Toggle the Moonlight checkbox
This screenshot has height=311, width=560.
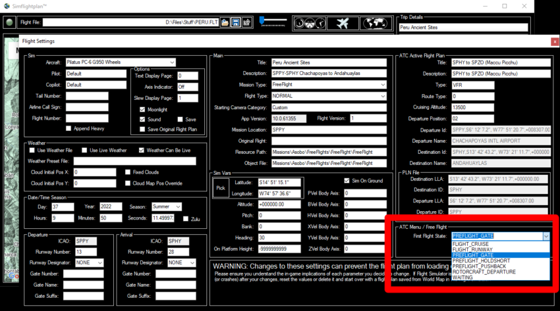[142, 109]
